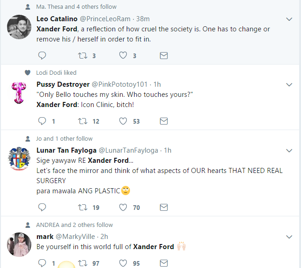
Task: Retweet the Icon Clinic tweet
Action: (83, 121)
